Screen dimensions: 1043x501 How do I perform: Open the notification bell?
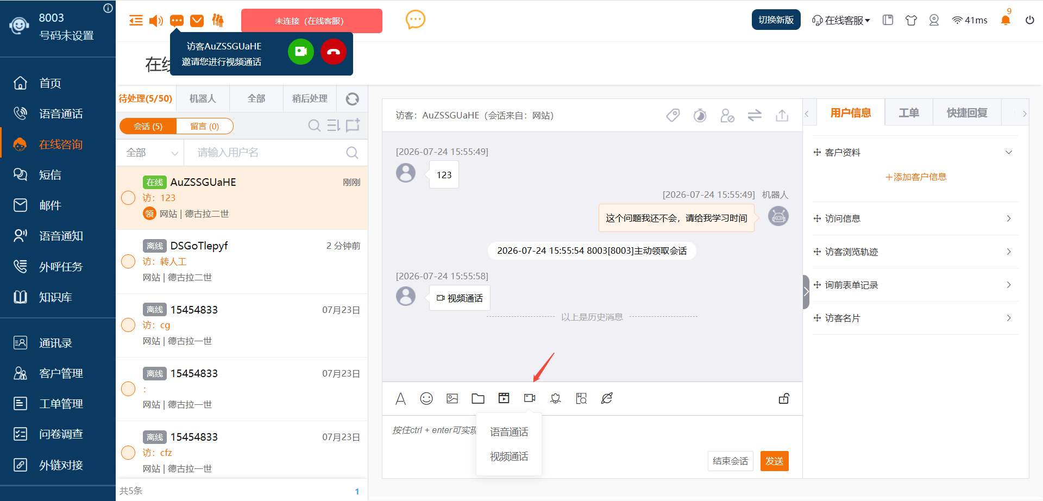click(x=1006, y=20)
